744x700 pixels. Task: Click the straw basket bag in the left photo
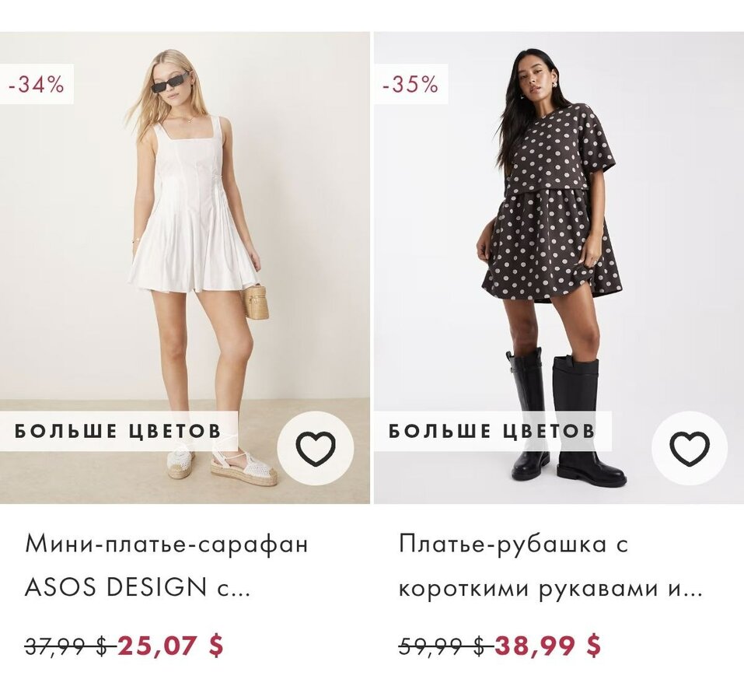255,301
